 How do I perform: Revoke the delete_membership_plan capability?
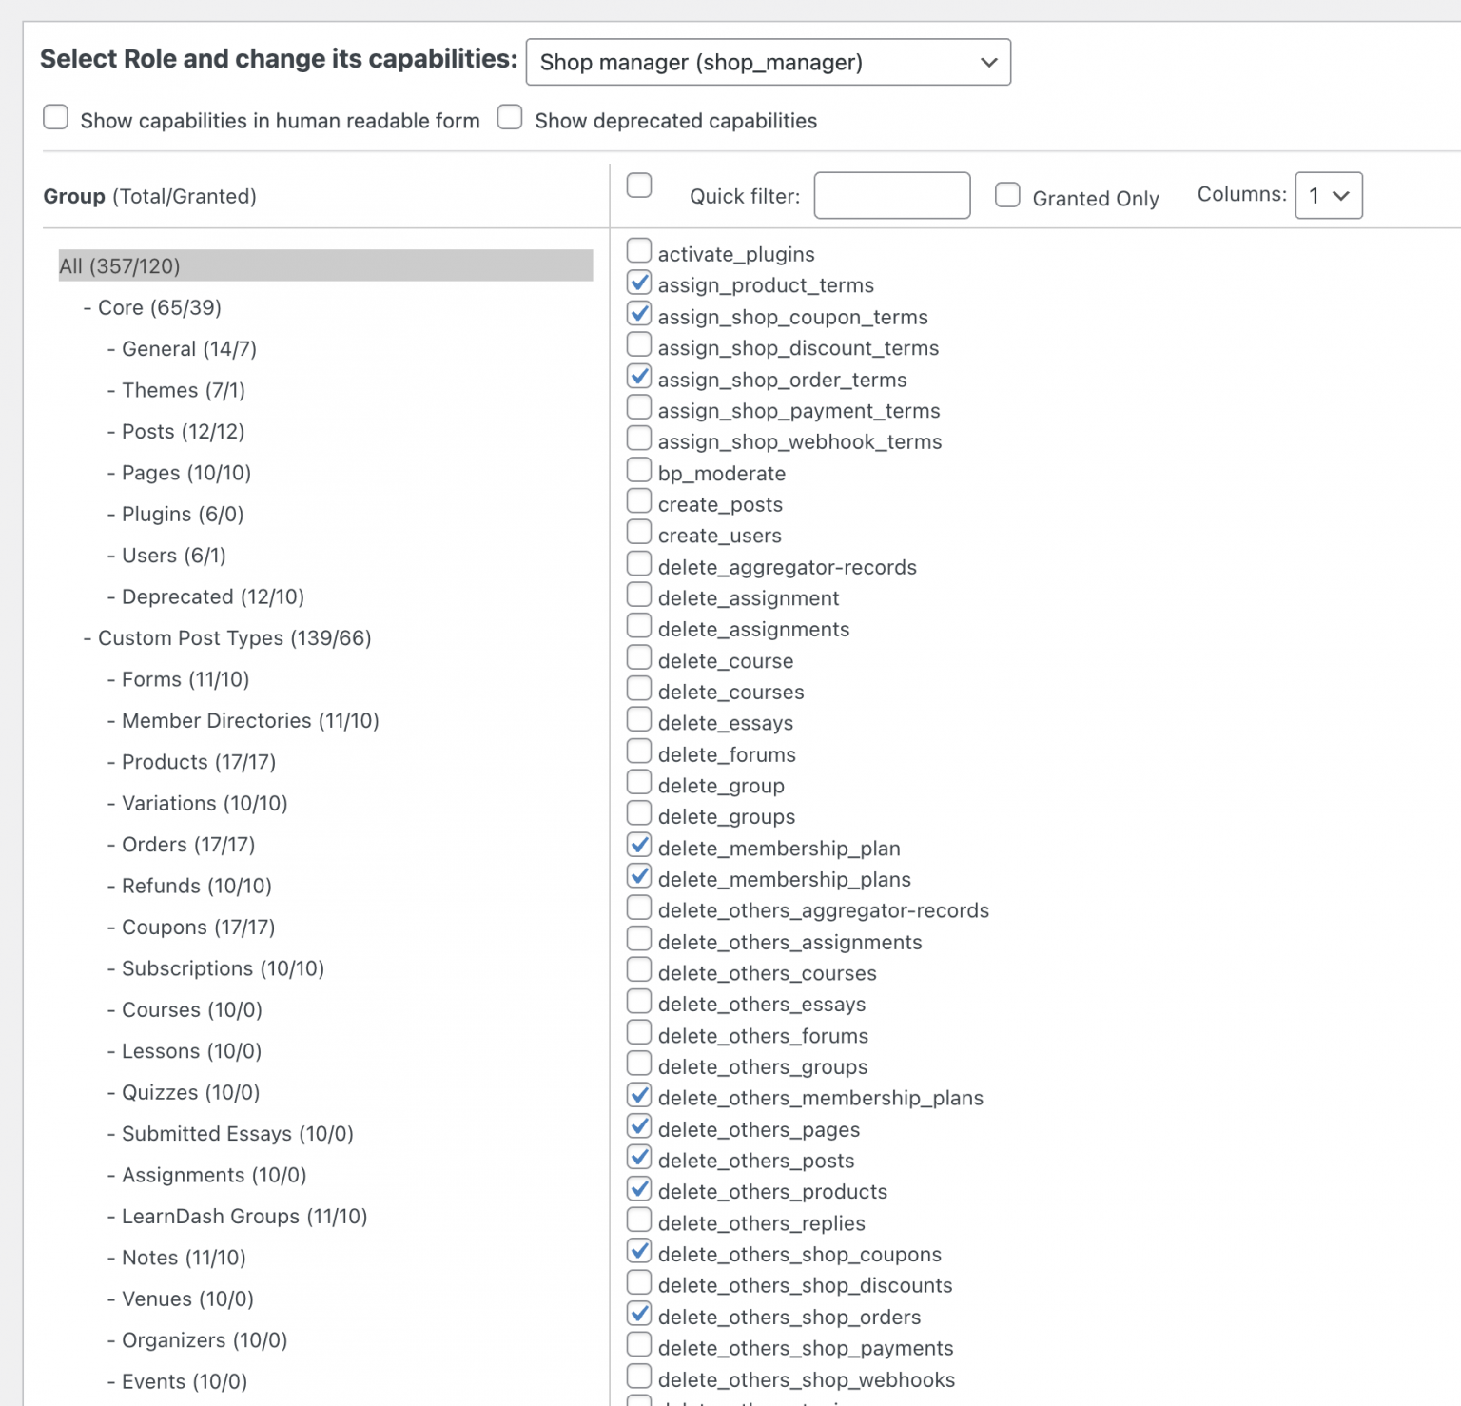coord(638,845)
